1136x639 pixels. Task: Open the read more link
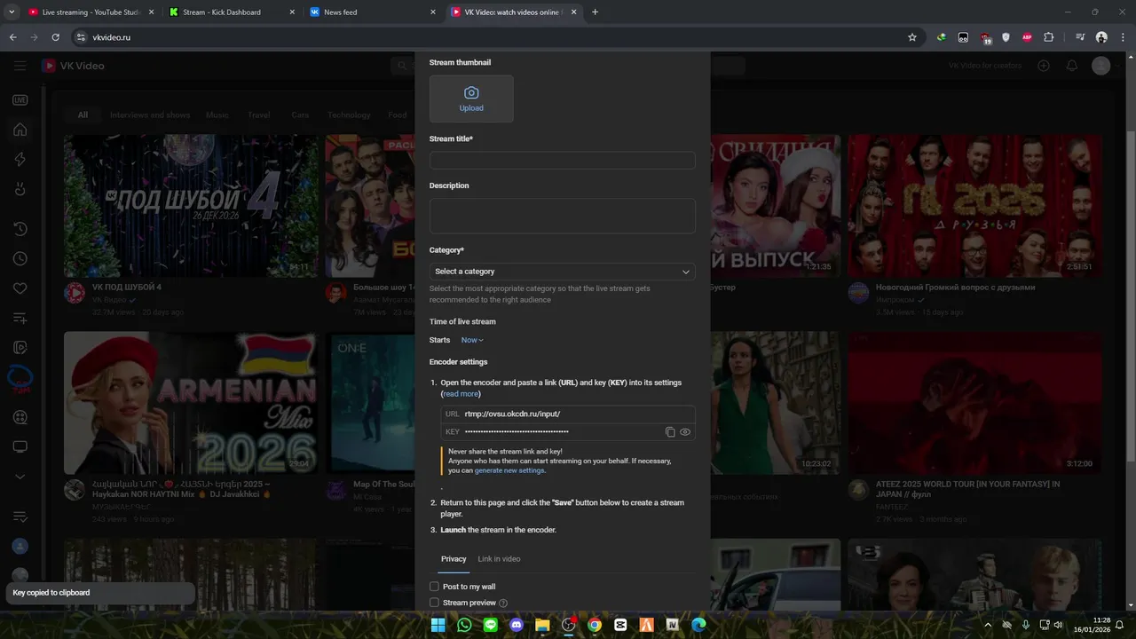[461, 394]
